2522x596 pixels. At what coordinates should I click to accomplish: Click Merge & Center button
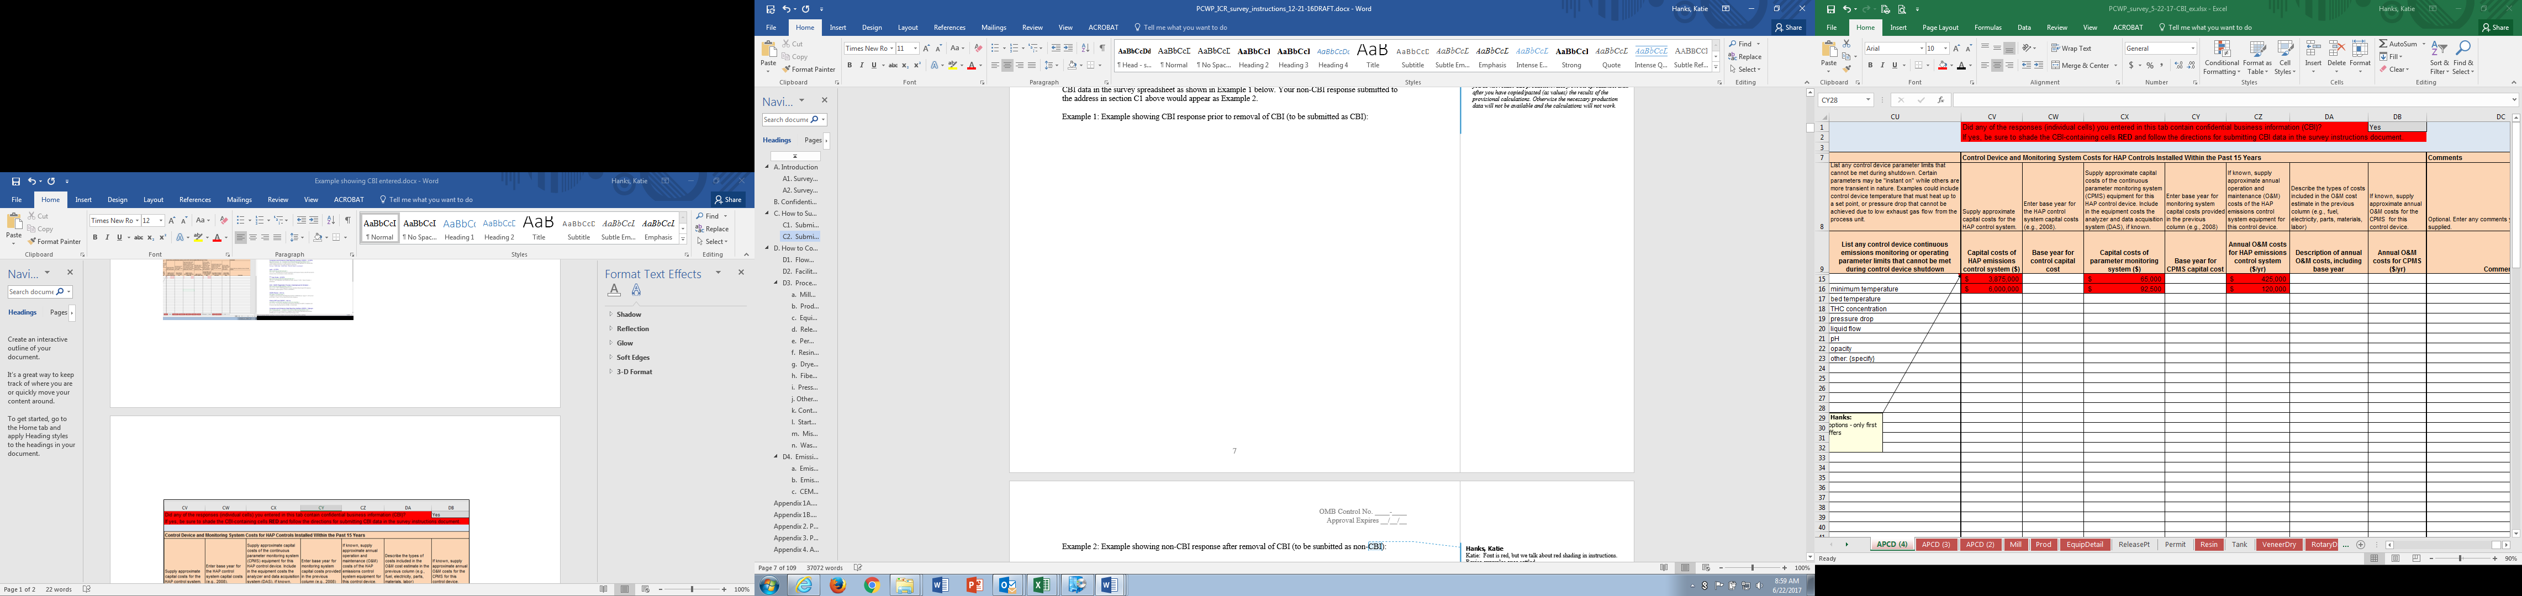(2080, 66)
